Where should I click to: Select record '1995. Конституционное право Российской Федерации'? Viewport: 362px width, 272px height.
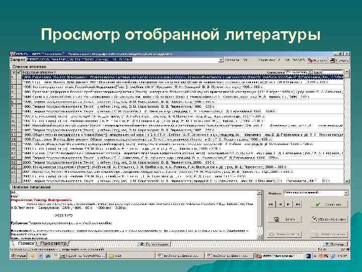click(x=183, y=87)
